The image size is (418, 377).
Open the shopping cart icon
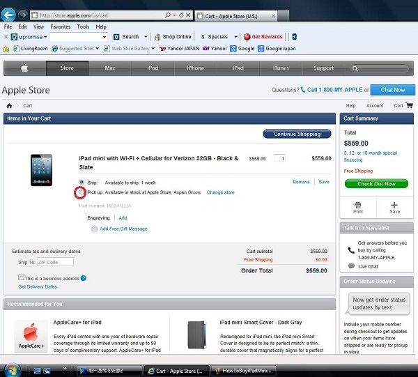click(x=409, y=105)
